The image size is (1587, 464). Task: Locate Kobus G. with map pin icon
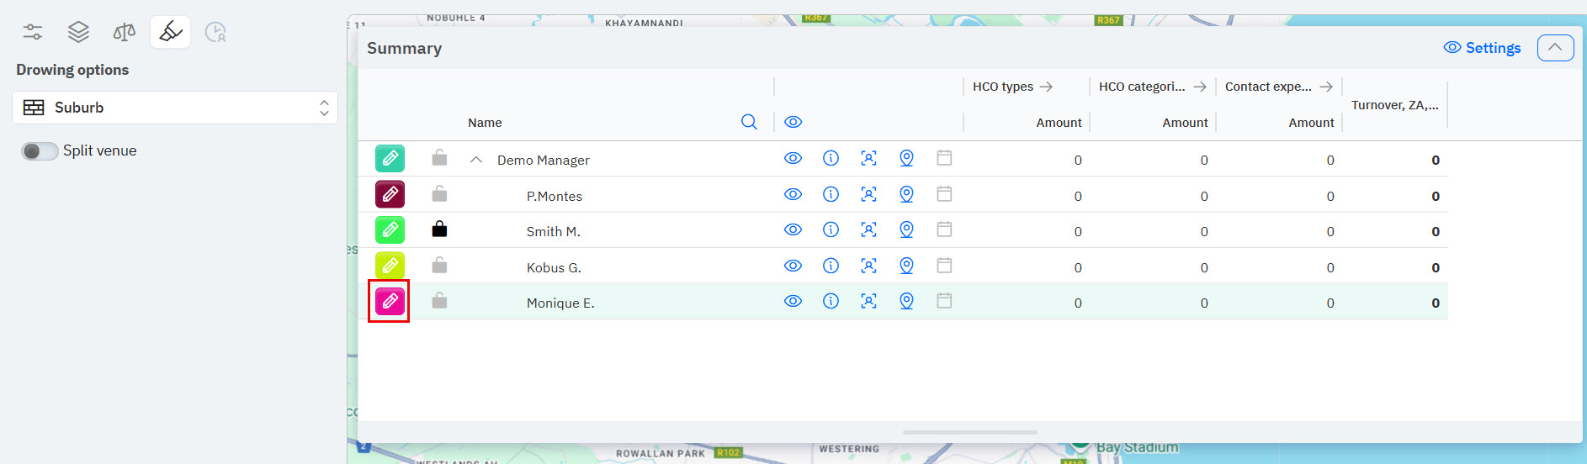[906, 266]
